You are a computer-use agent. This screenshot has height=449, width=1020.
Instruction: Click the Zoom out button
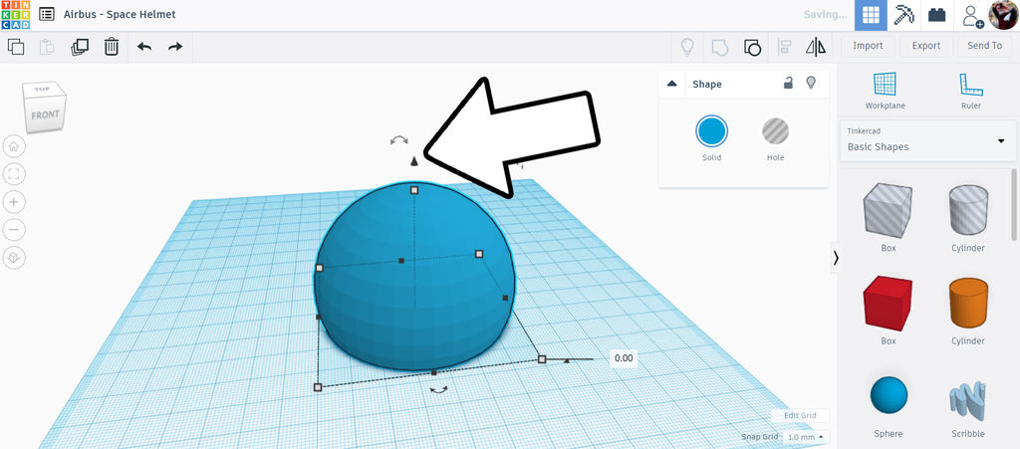tap(14, 230)
